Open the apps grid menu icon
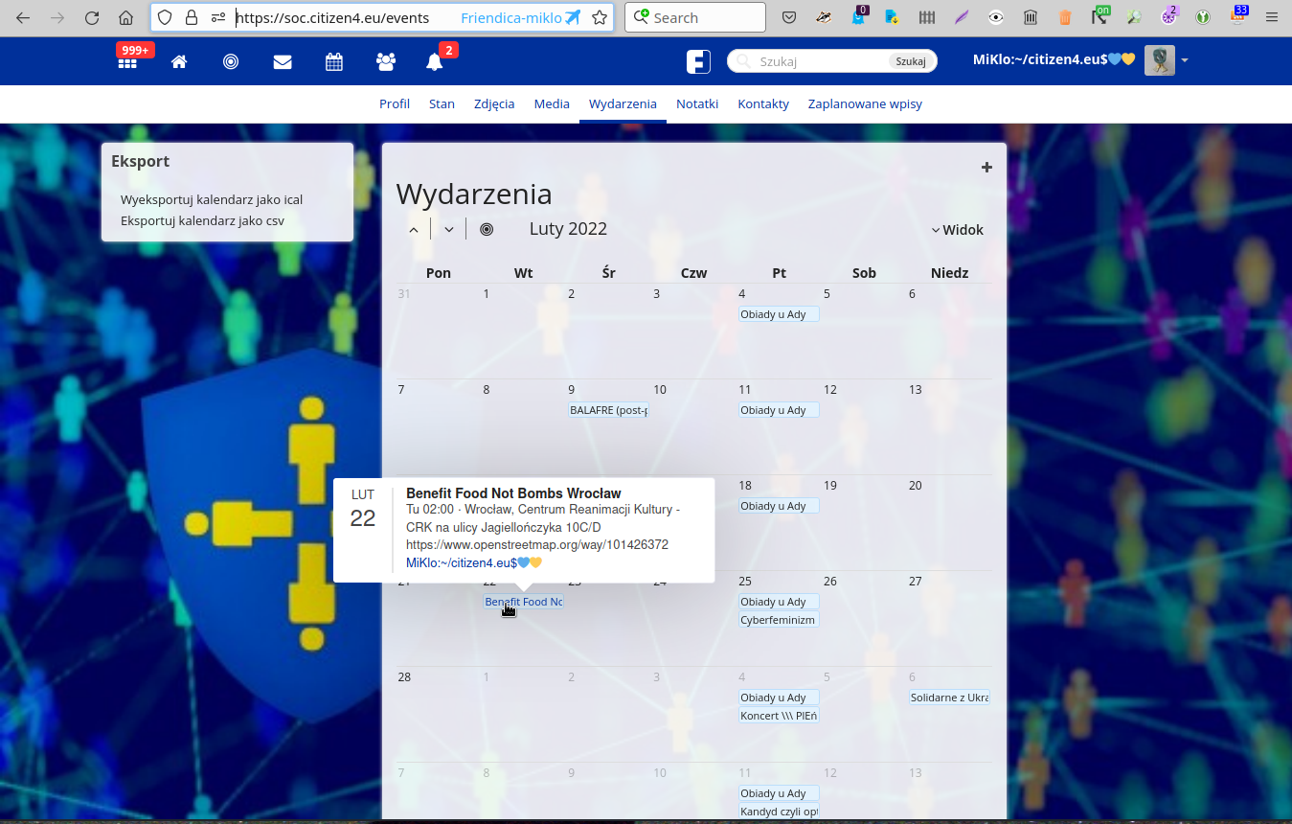 126,62
